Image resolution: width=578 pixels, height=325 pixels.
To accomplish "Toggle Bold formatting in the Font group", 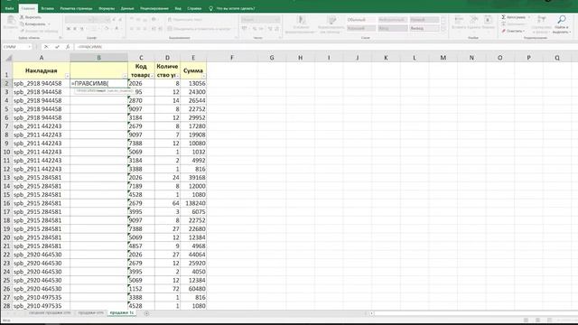I will [x=69, y=29].
